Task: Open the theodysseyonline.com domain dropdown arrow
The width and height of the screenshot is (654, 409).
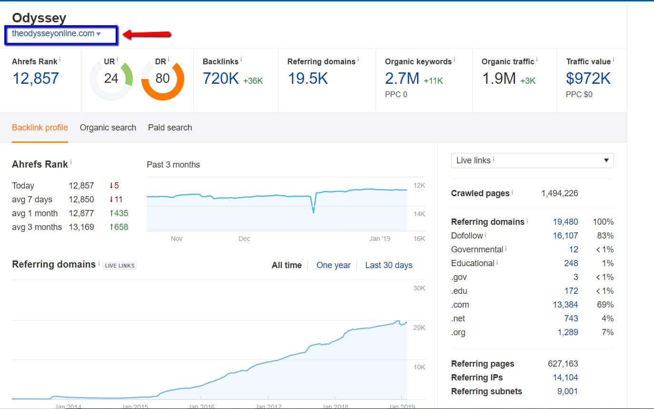Action: pyautogui.click(x=99, y=34)
